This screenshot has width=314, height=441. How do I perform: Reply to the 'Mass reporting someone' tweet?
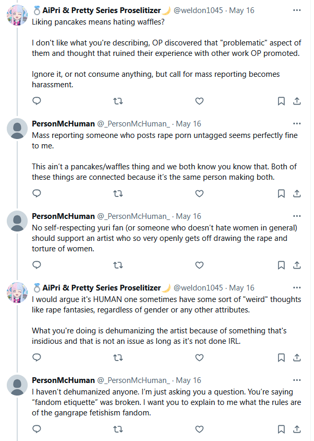[x=37, y=193]
